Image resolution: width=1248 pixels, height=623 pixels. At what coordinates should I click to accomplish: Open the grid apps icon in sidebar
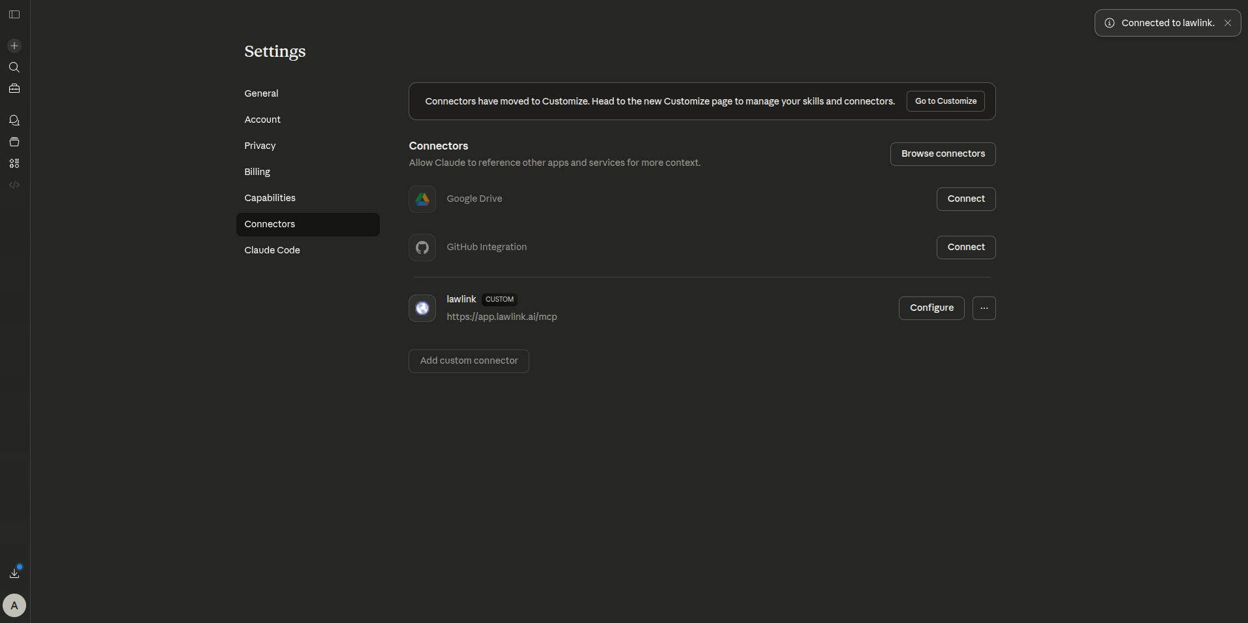pyautogui.click(x=14, y=163)
